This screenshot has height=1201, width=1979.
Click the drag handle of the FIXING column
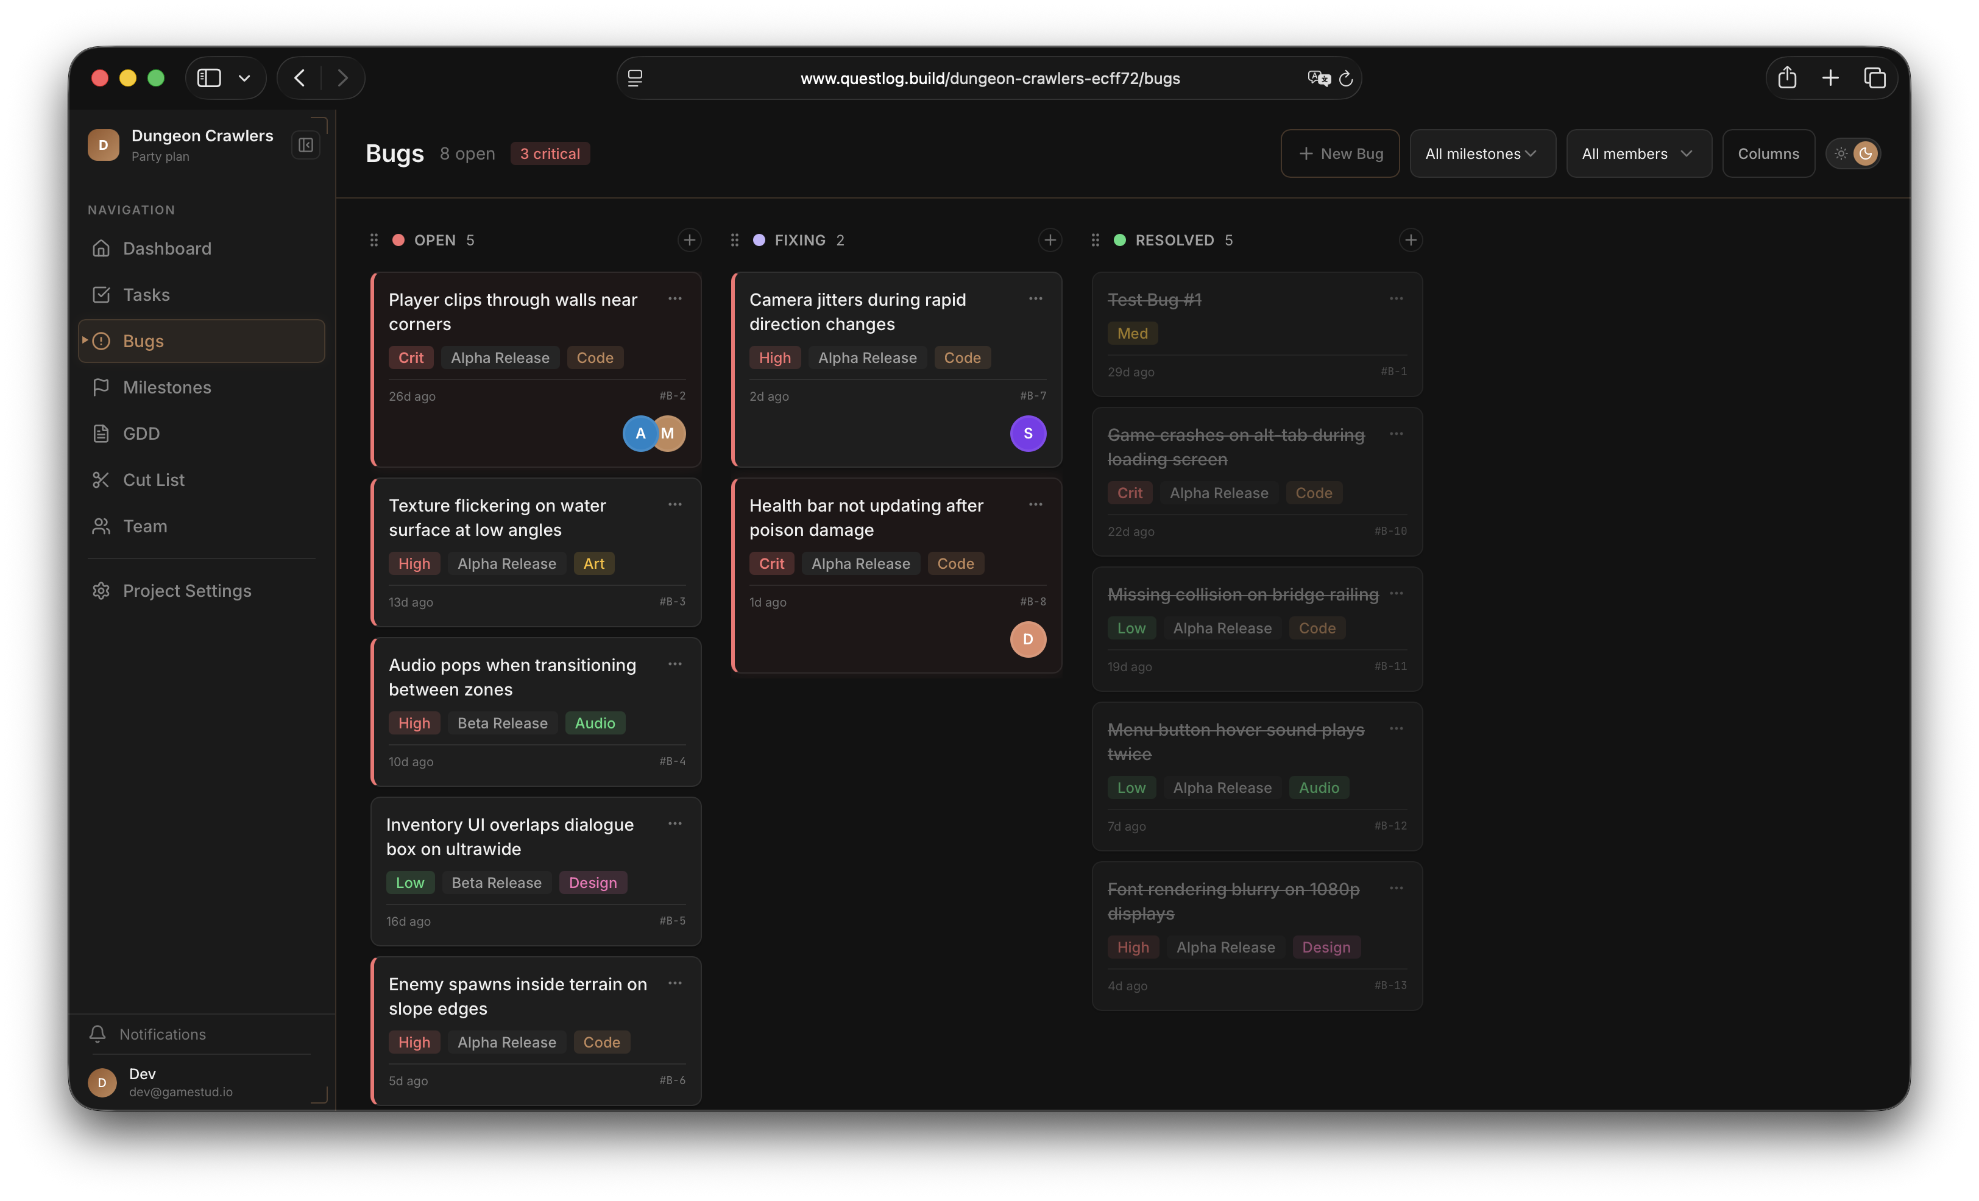[734, 240]
